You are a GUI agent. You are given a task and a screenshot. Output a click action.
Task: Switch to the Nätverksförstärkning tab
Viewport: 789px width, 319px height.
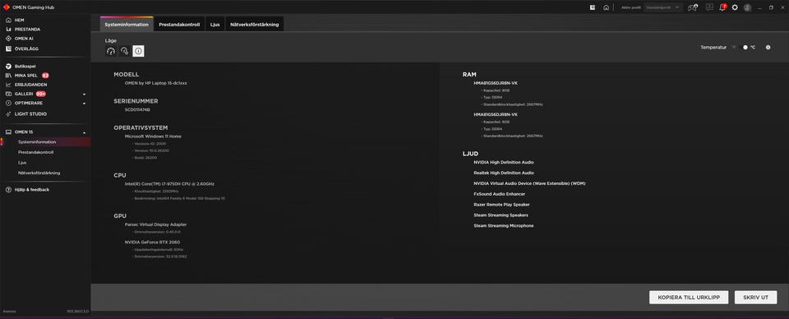point(255,24)
